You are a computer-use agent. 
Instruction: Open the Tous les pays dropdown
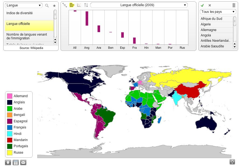(x=218, y=12)
